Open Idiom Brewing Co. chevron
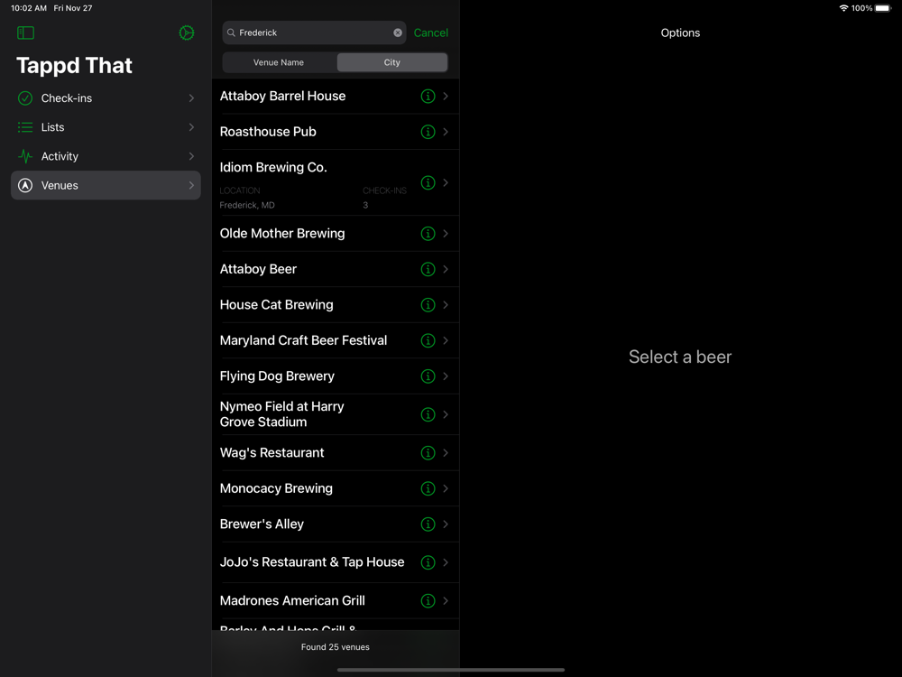The image size is (902, 677). (x=446, y=182)
